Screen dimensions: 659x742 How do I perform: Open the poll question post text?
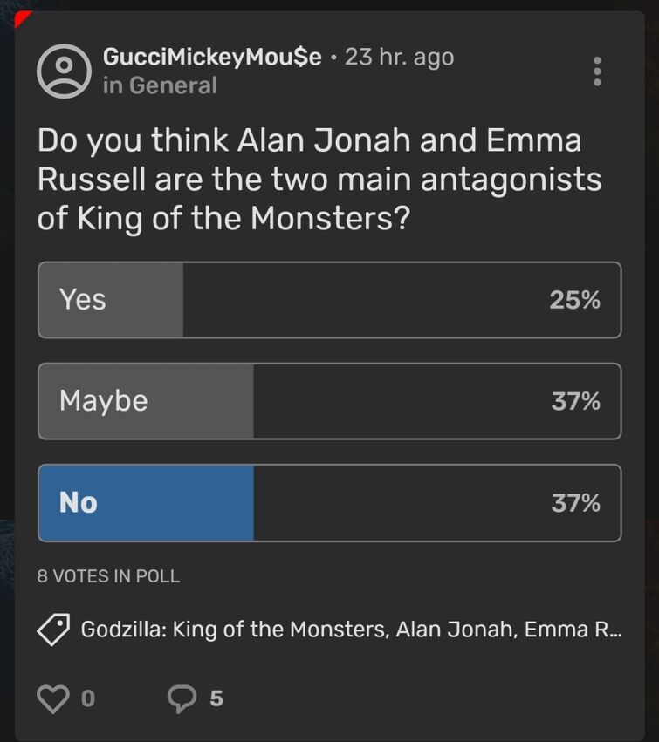click(x=319, y=180)
